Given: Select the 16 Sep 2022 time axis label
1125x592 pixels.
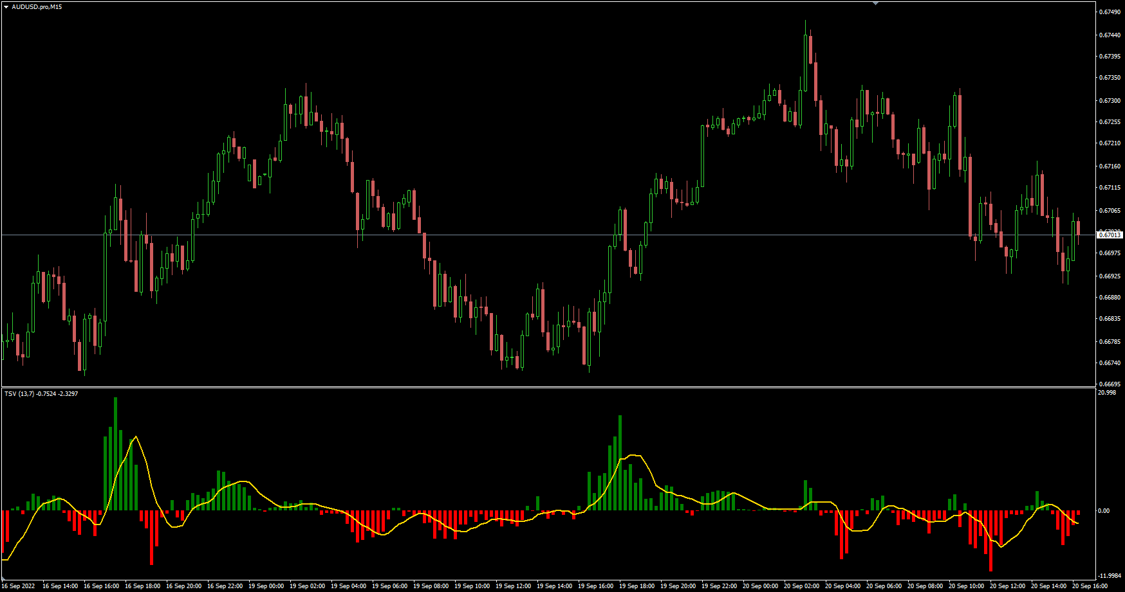Looking at the screenshot, I should pos(19,586).
